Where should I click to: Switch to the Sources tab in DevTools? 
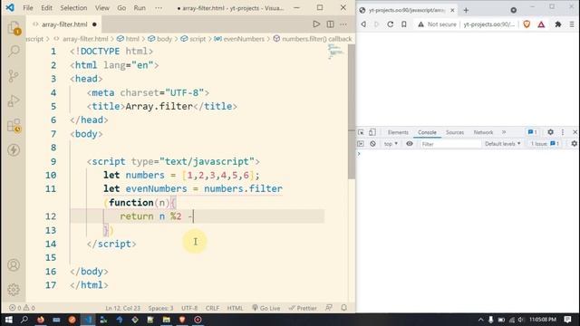click(x=455, y=132)
